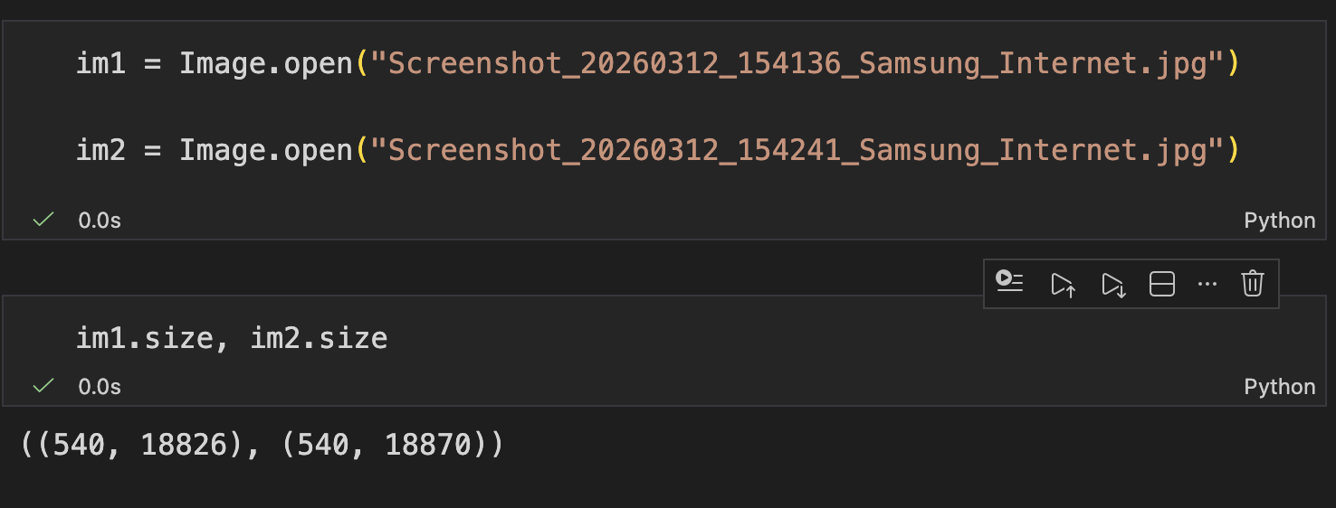This screenshot has height=508, width=1336.
Task: Click the Screenshot_20260312_154136 filename string
Action: [x=797, y=64]
